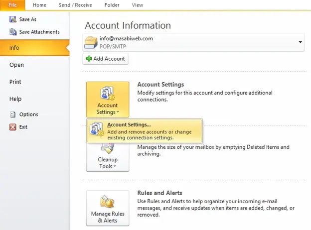Expand the info@masabiweb.com account dropdown
The height and width of the screenshot is (230, 311).
[x=301, y=42]
